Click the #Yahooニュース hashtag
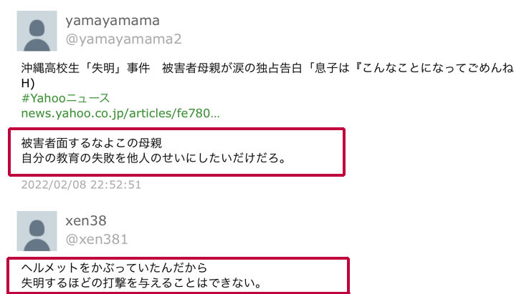 click(x=65, y=98)
